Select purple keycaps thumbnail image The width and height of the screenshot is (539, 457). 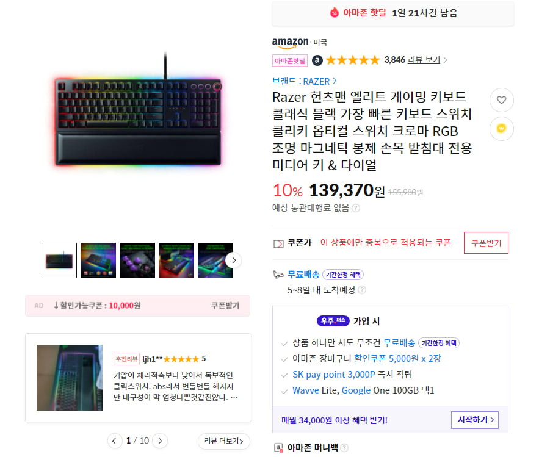[137, 261]
